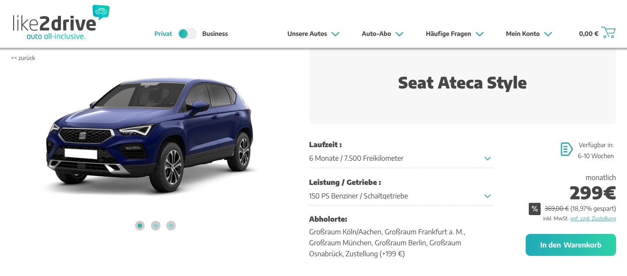
Task: Open the Laufzeit dropdown
Action: click(401, 159)
